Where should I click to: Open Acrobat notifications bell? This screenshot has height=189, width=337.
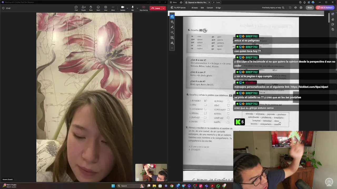click(x=305, y=2)
